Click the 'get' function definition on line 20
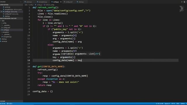The width and height of the screenshot is (187, 105). point(39,66)
